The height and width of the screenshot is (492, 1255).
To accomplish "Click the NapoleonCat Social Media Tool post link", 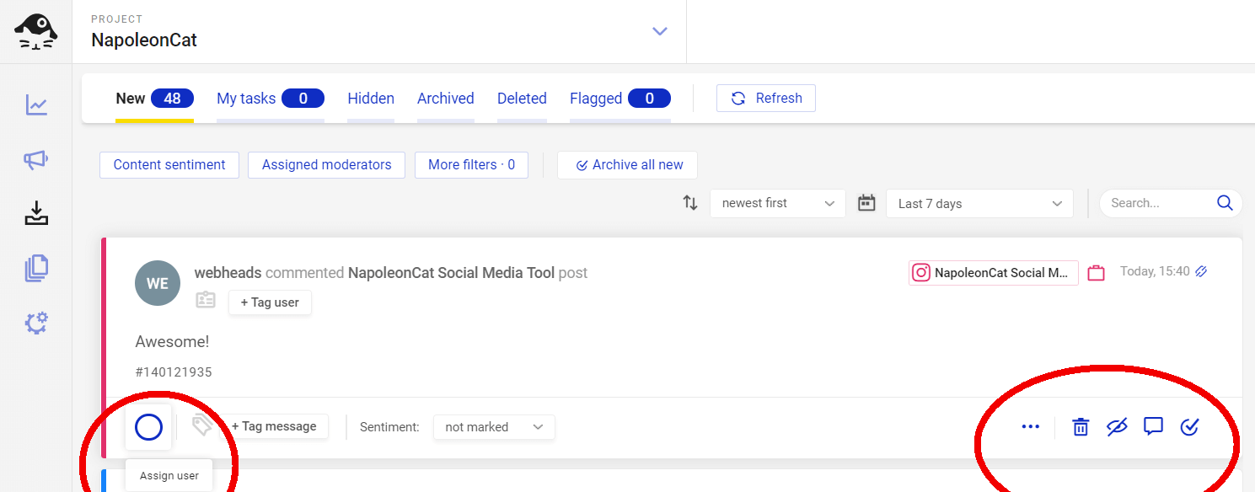I will click(x=451, y=273).
